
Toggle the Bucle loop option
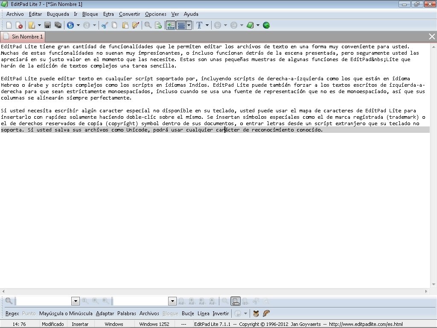(188, 313)
